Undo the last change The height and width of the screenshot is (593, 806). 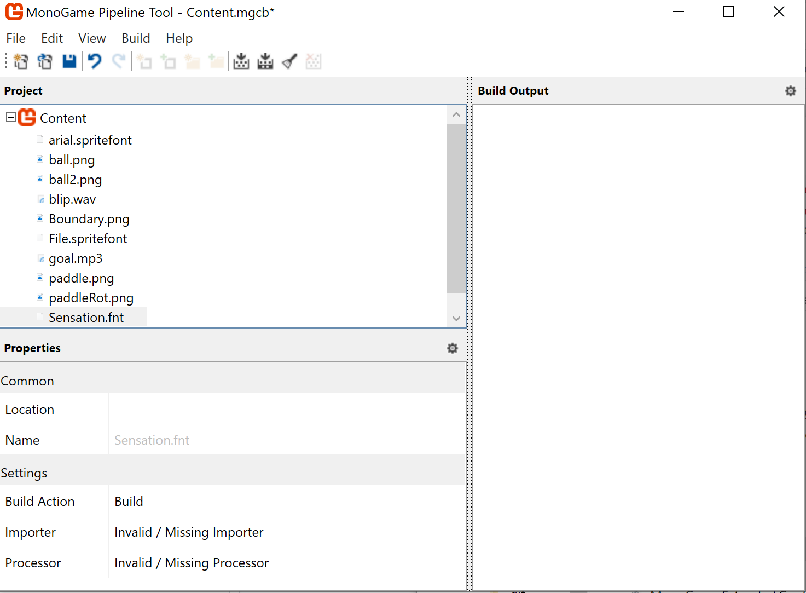coord(94,61)
